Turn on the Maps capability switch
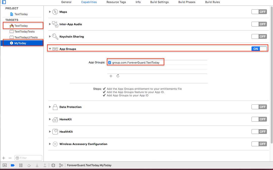Image resolution: width=273 pixels, height=170 pixels. [259, 12]
